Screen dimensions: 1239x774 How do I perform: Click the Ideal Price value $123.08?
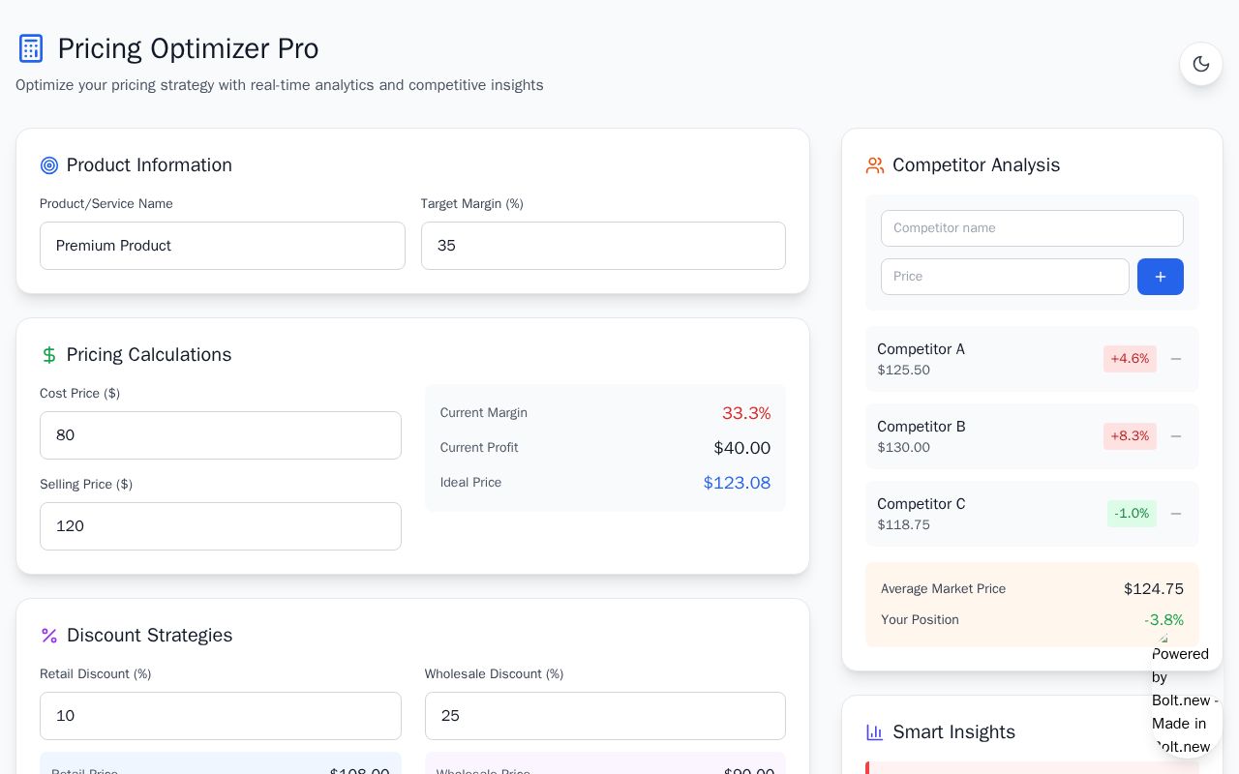pos(737,483)
